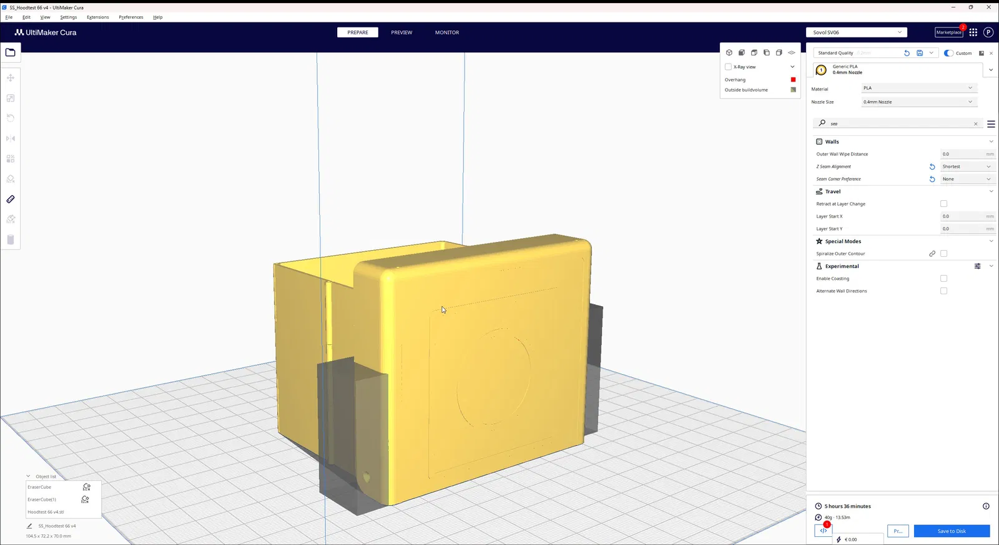This screenshot has height=545, width=999.
Task: Click the Spiralize Outer Contour link icon
Action: (932, 254)
